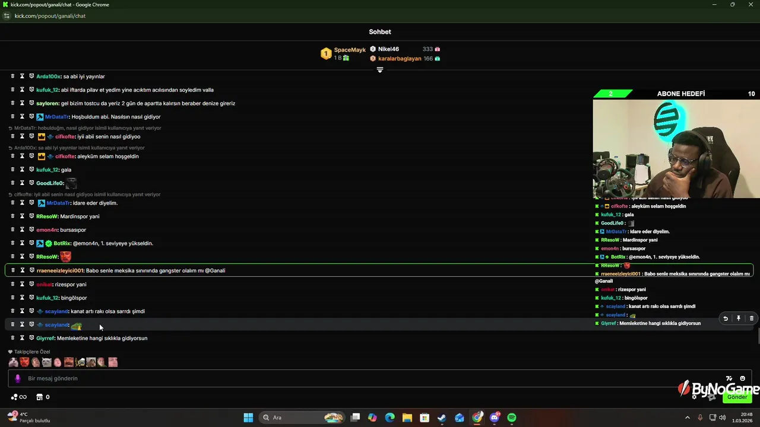Delete hovered message from hover toolbar trash

pos(751,318)
